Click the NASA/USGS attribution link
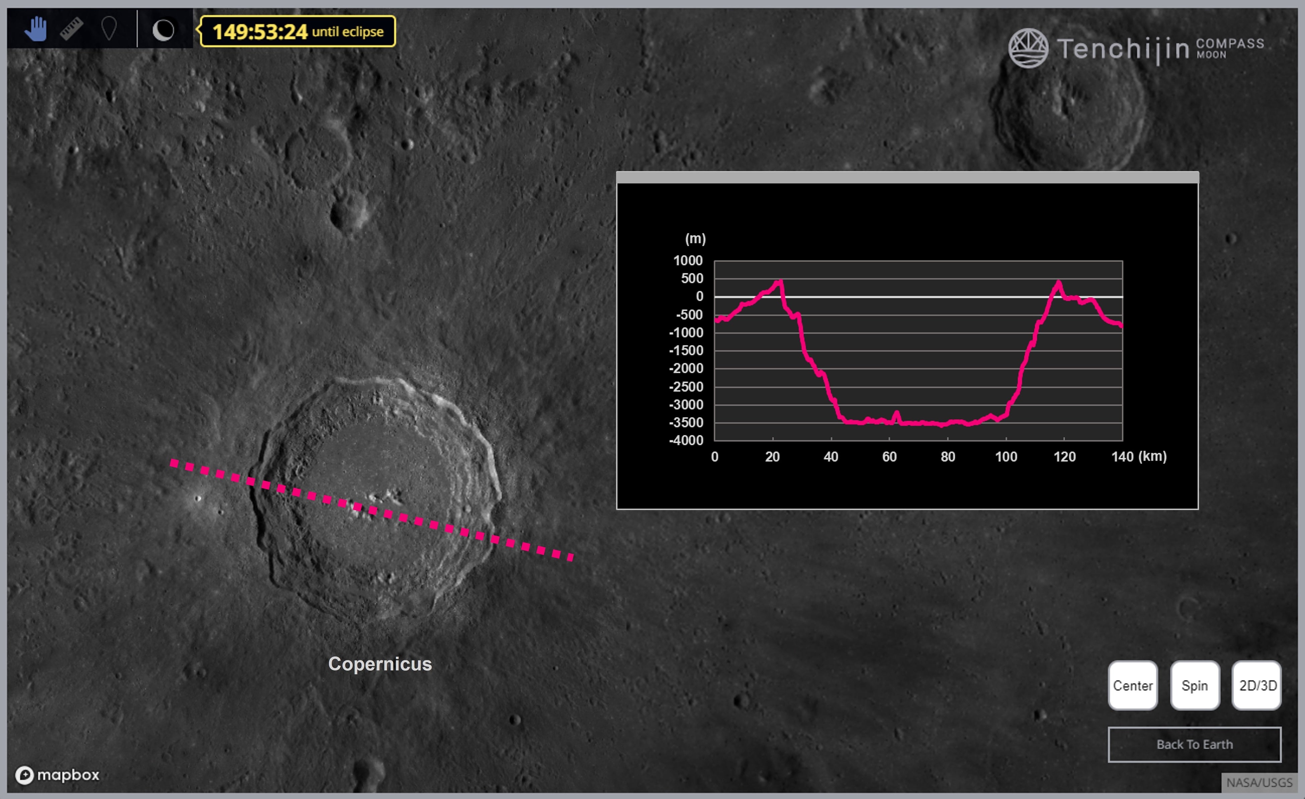 [1259, 783]
